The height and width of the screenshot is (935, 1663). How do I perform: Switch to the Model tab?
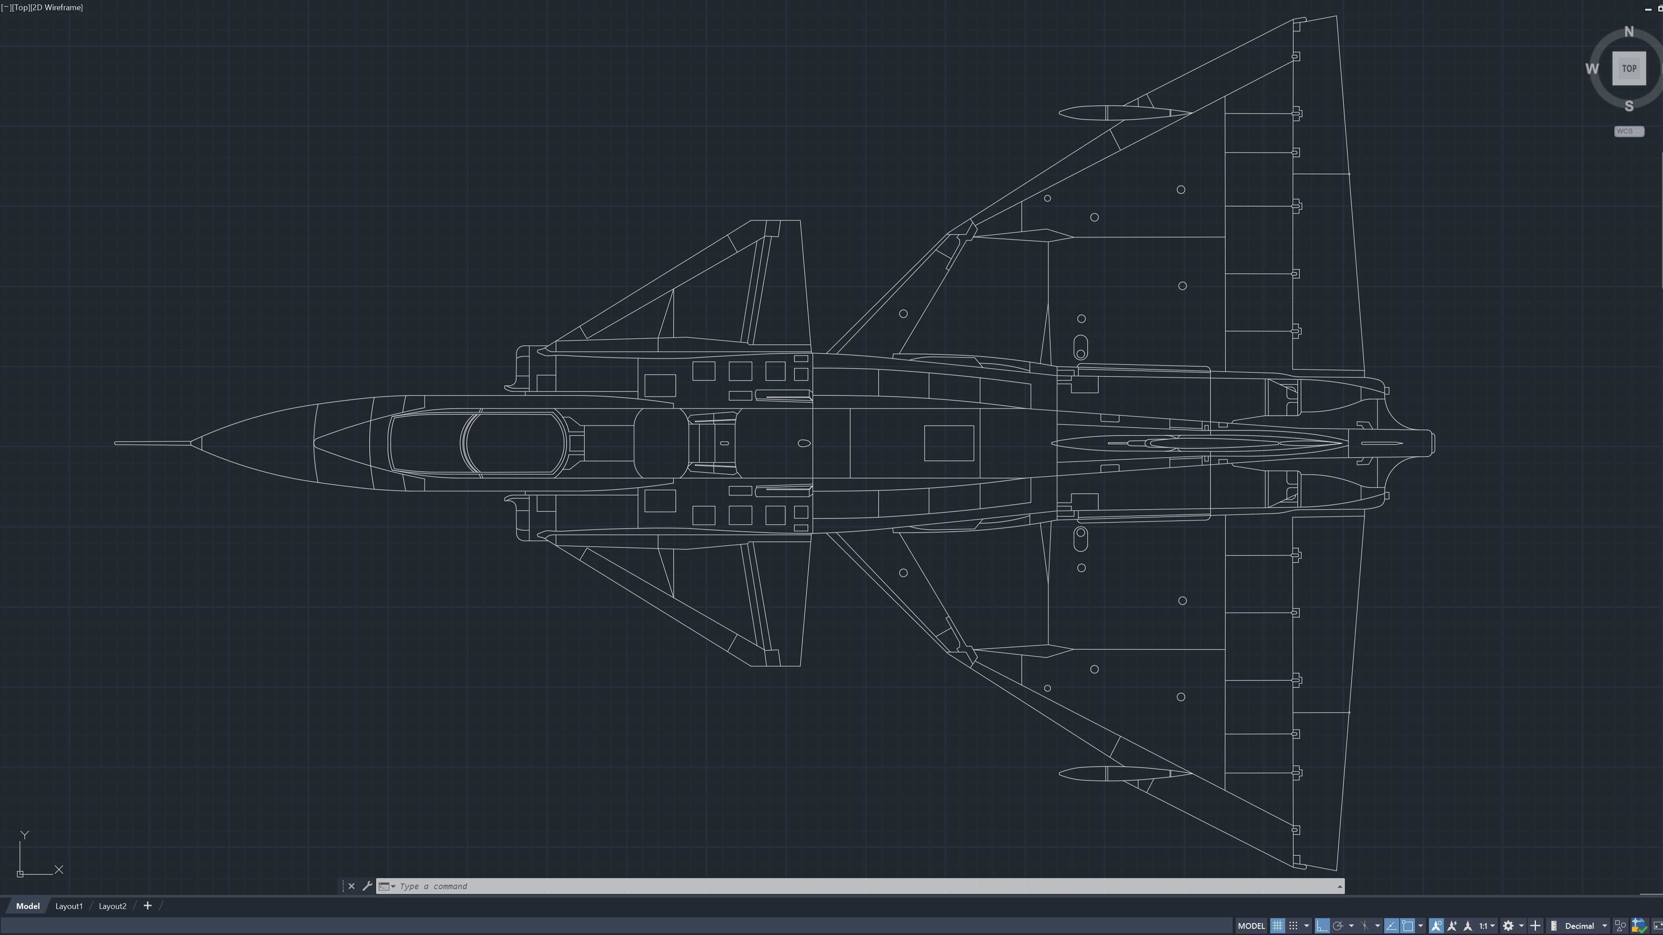28,906
